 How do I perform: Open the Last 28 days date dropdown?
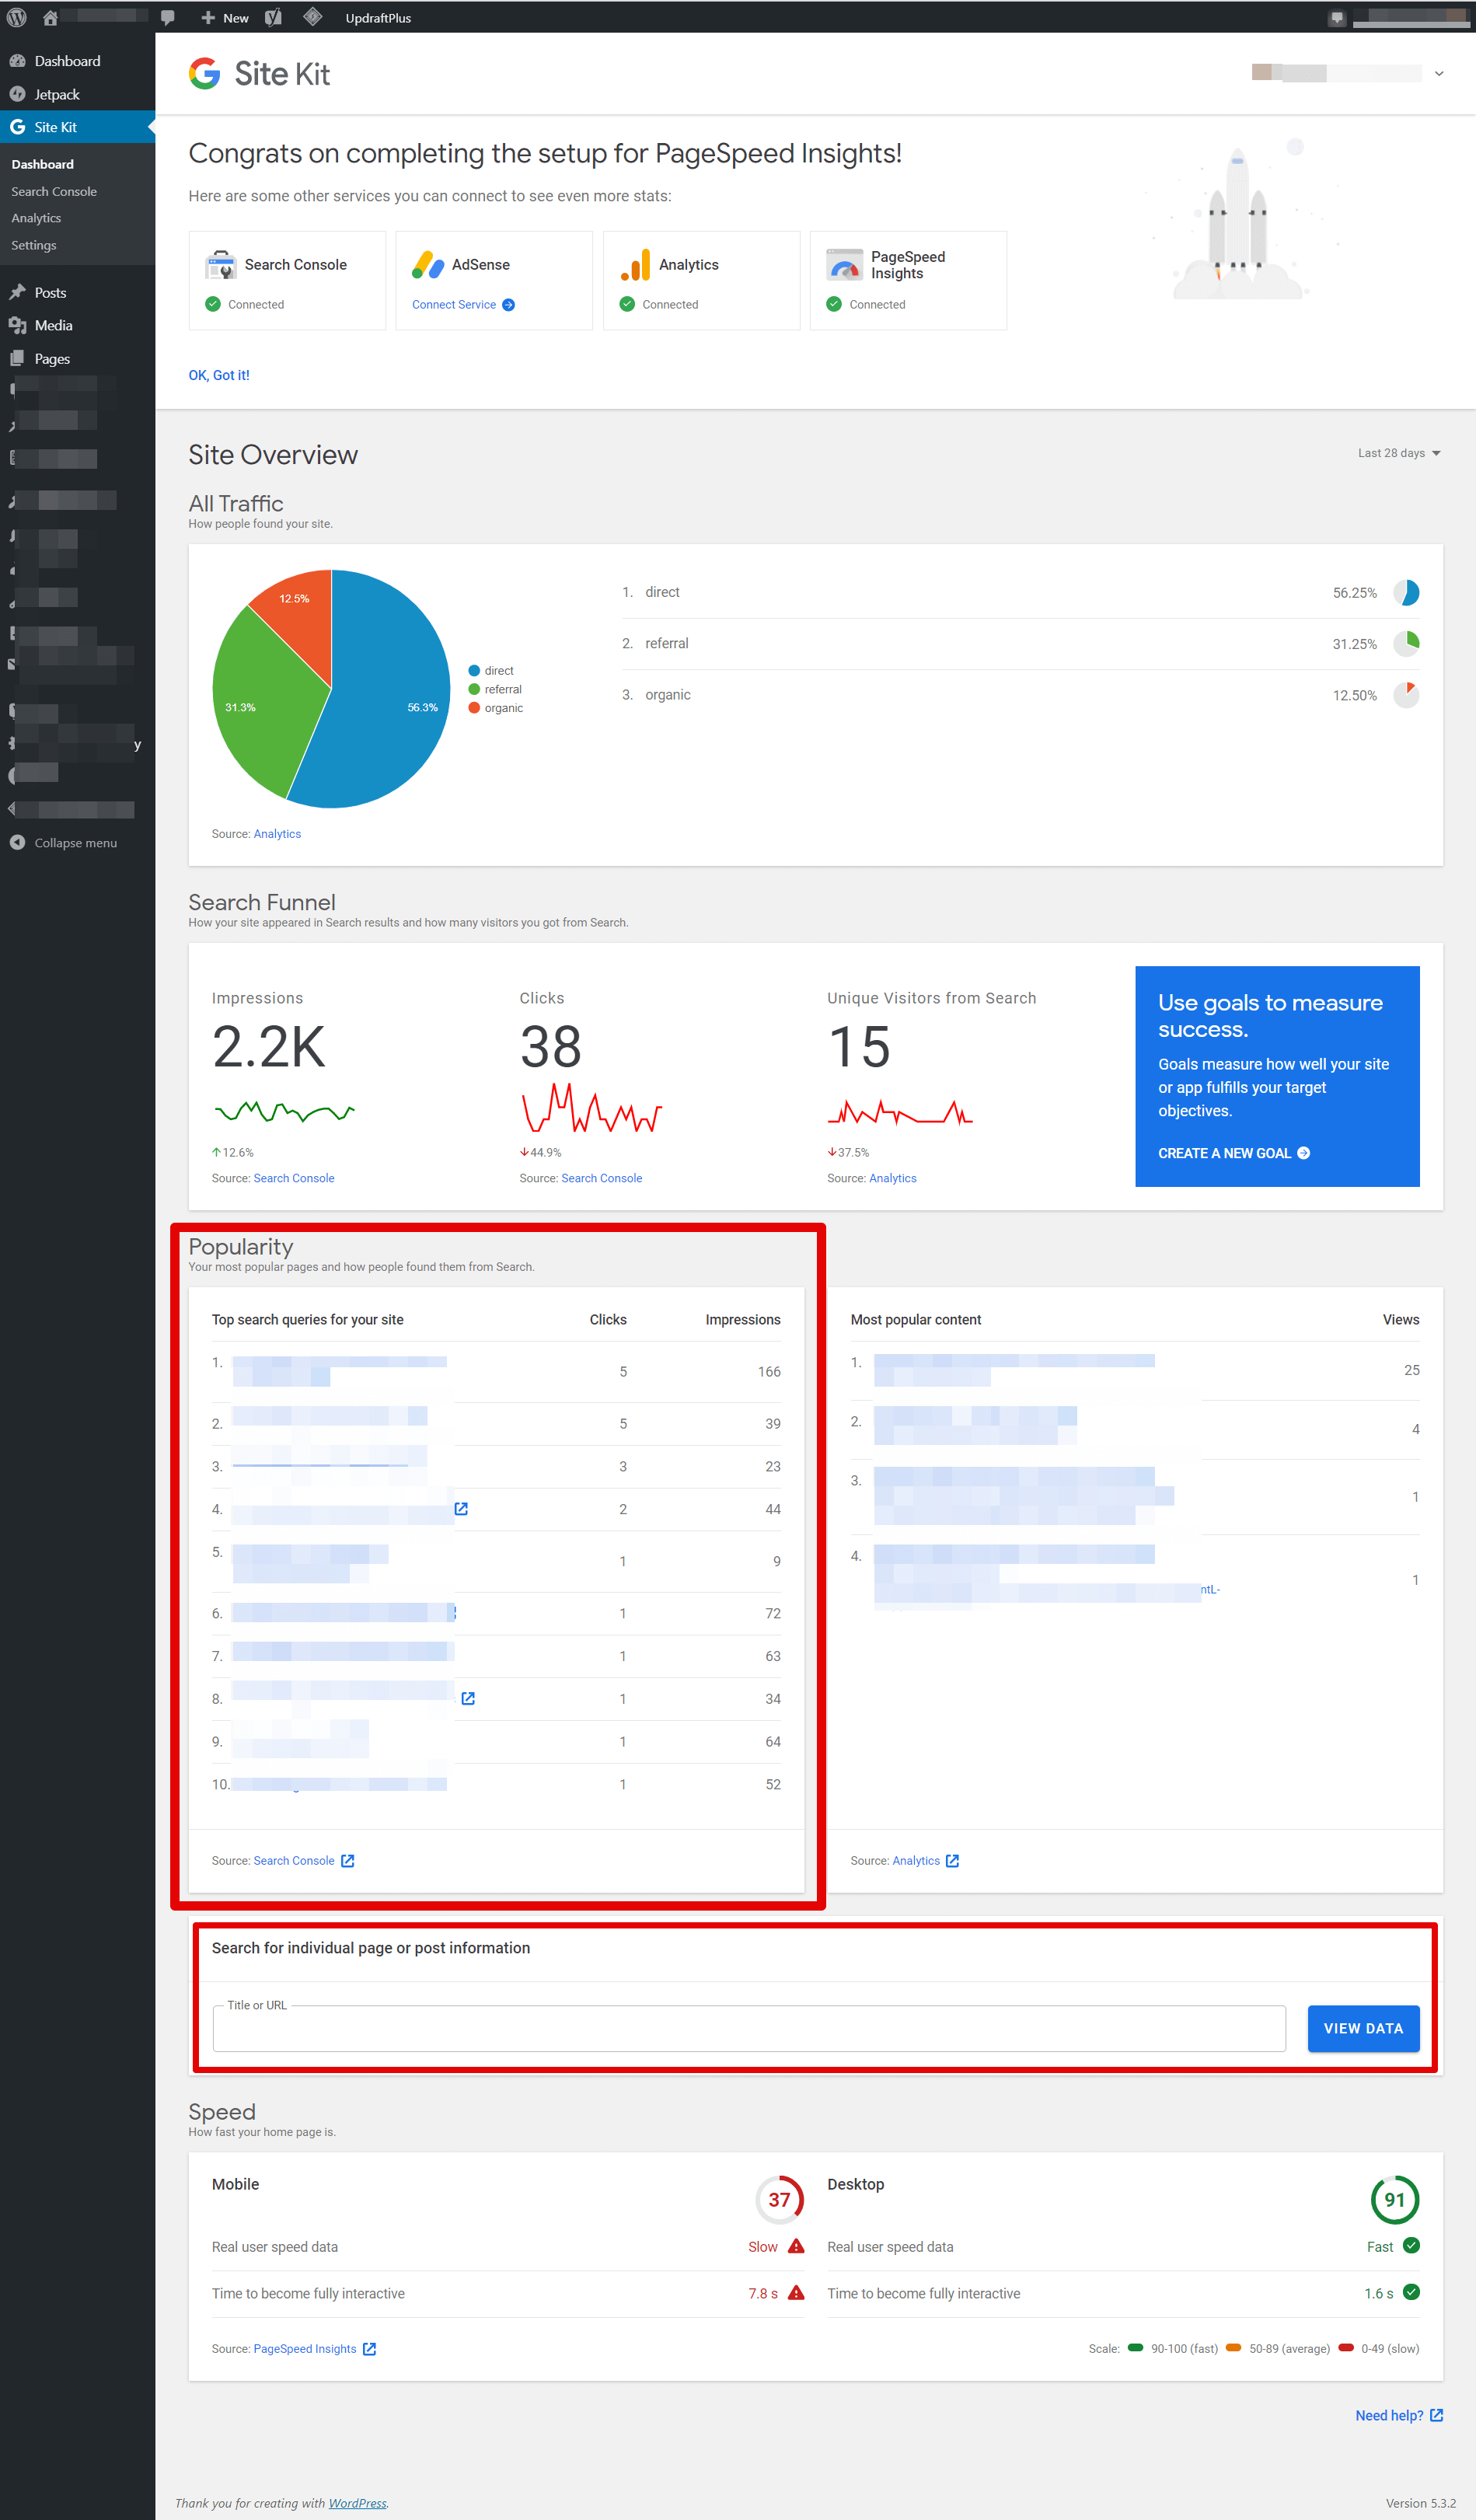tap(1399, 453)
